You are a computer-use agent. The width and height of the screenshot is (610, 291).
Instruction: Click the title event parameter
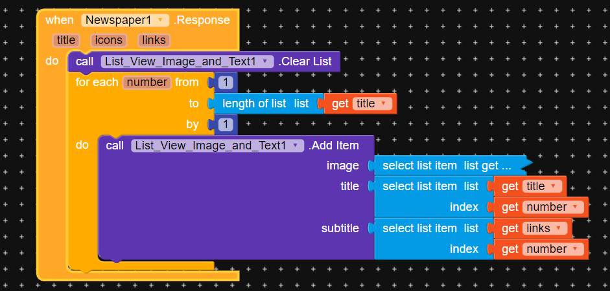66,40
